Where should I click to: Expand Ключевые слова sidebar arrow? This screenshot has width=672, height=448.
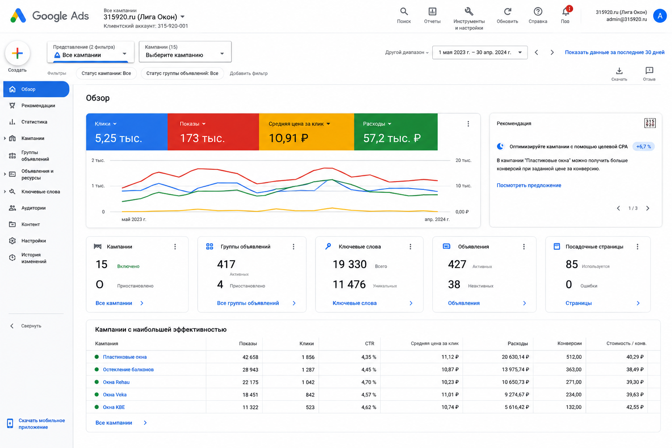5,192
